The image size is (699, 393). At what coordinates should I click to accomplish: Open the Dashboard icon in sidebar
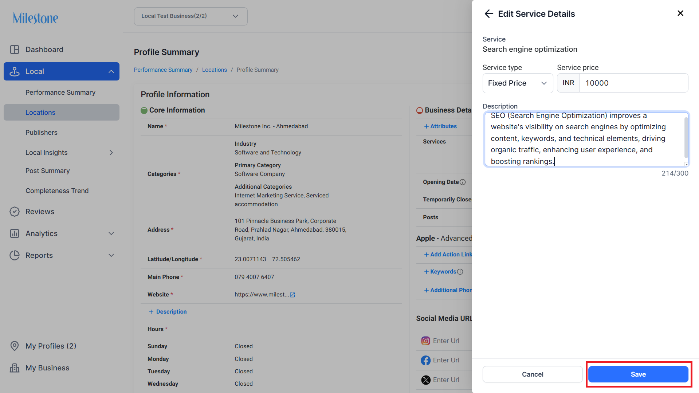[15, 50]
